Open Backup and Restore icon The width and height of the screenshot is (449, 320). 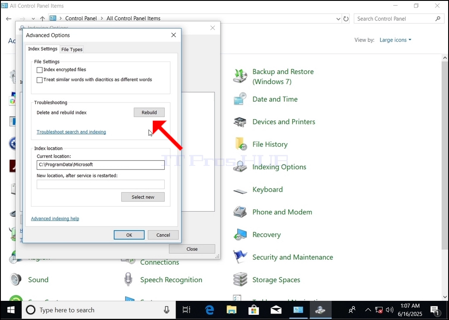pyautogui.click(x=240, y=76)
